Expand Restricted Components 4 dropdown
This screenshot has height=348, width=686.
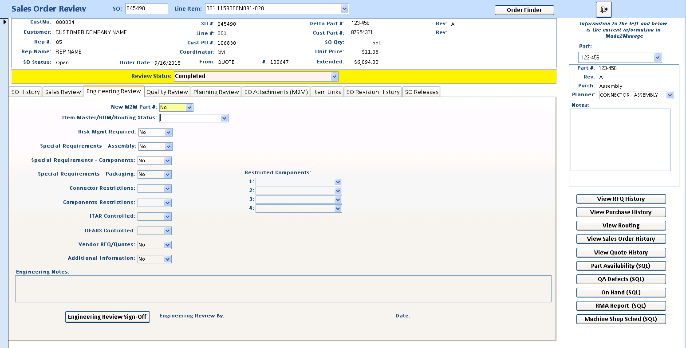click(x=338, y=208)
